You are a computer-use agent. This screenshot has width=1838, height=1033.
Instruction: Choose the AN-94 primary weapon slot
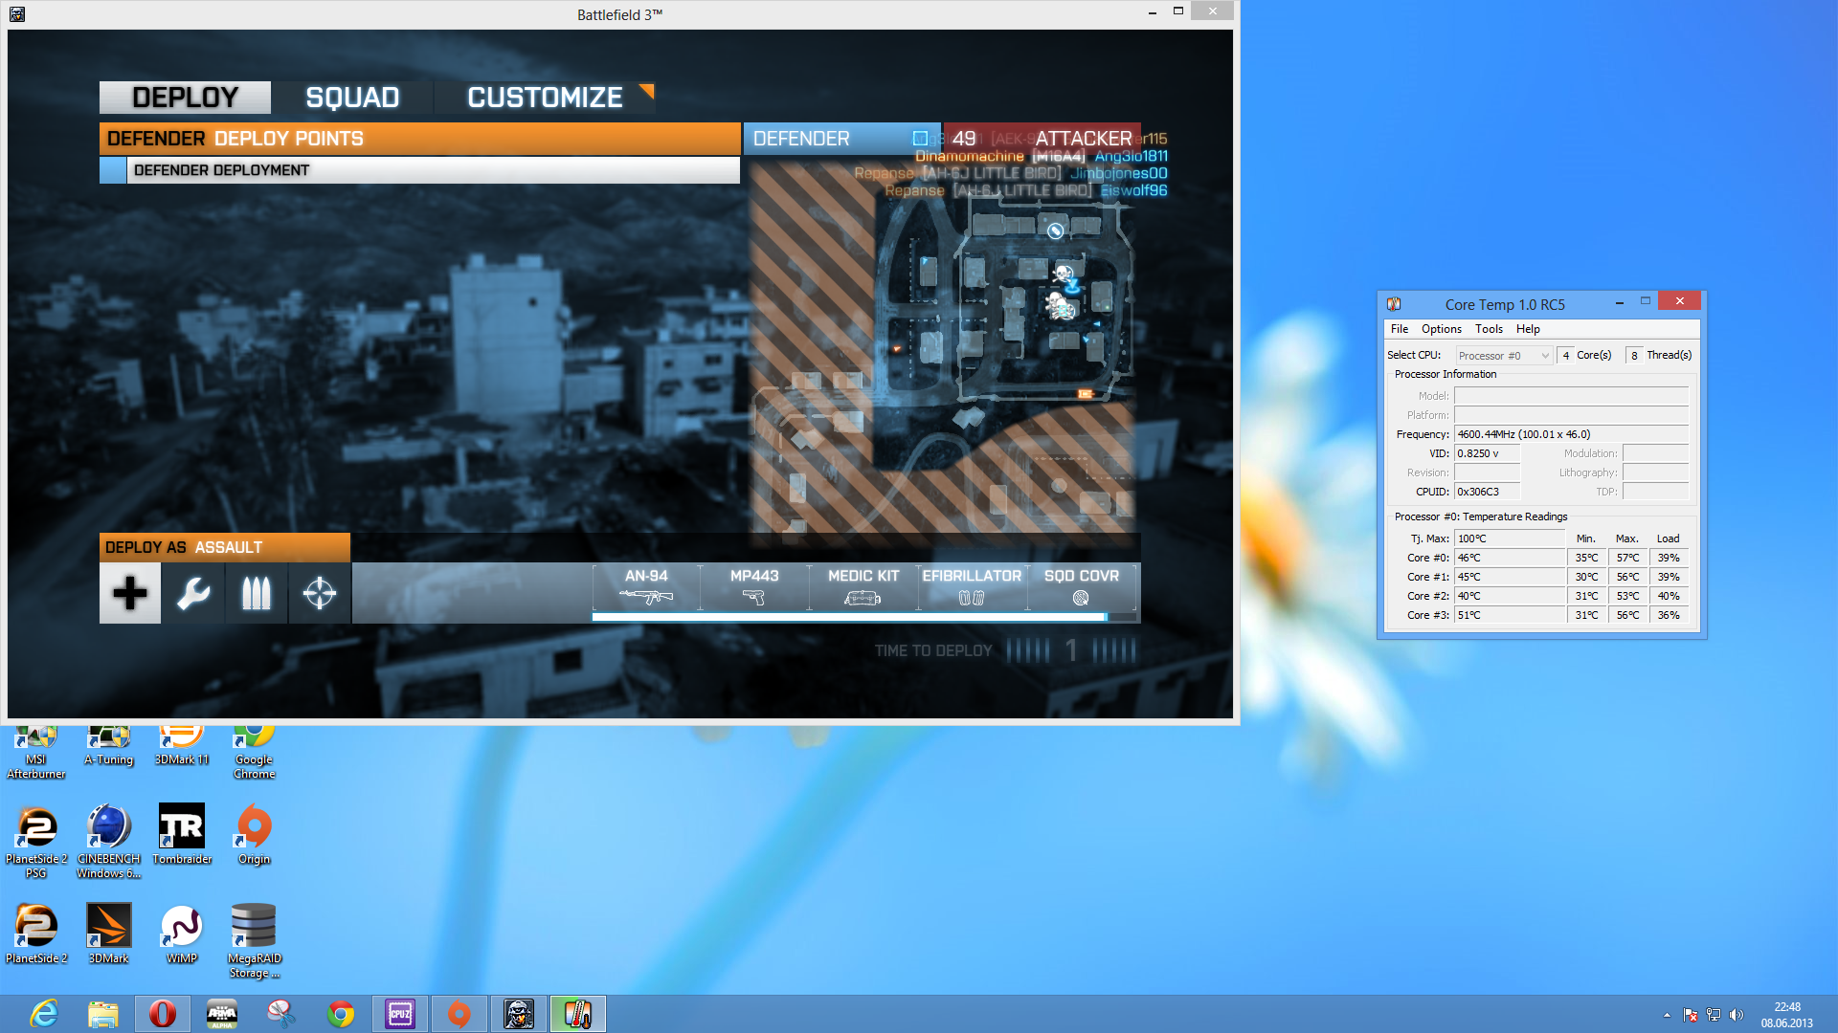646,587
